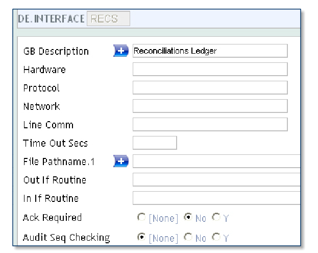Click into the Network field
Screen dimensions: 318x253
[210, 106]
